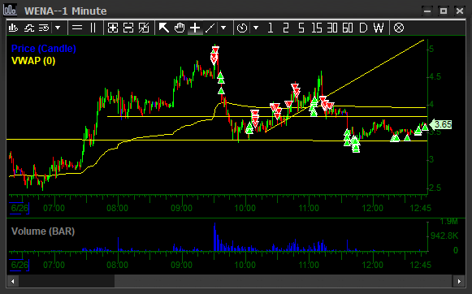Select the hand pan tool
Screen dimensions: 472x294
(x=180, y=28)
